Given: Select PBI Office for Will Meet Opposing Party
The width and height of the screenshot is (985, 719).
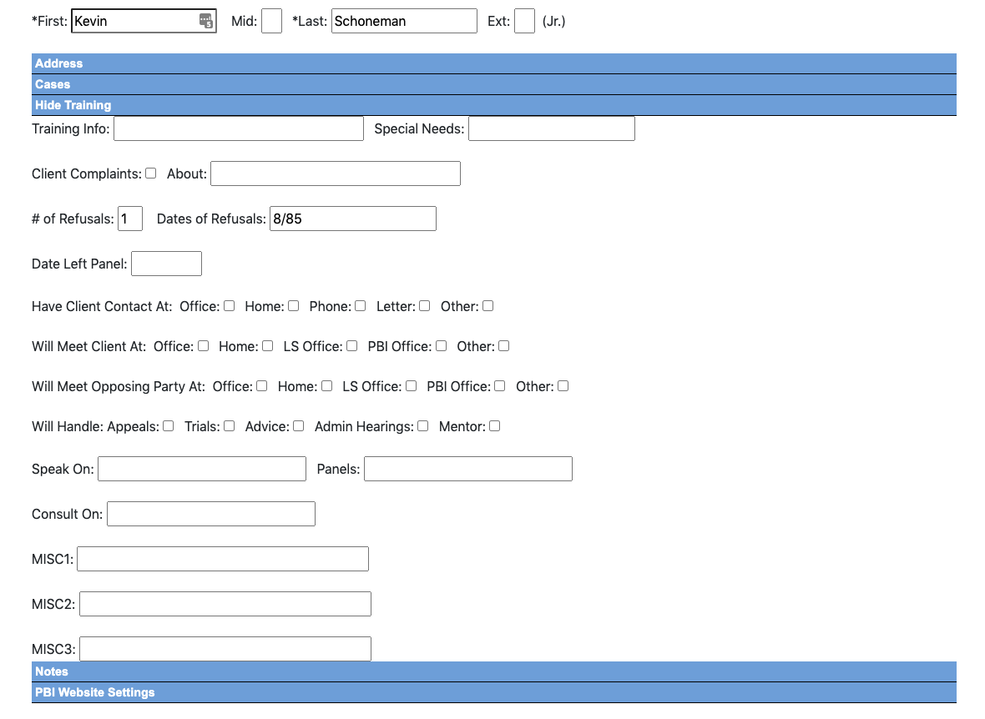Looking at the screenshot, I should 500,386.
